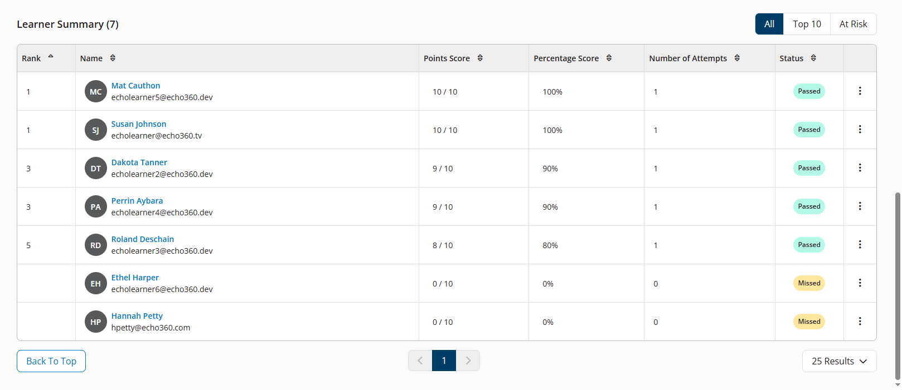Open the actions menu for Hannah Petty

tap(860, 321)
